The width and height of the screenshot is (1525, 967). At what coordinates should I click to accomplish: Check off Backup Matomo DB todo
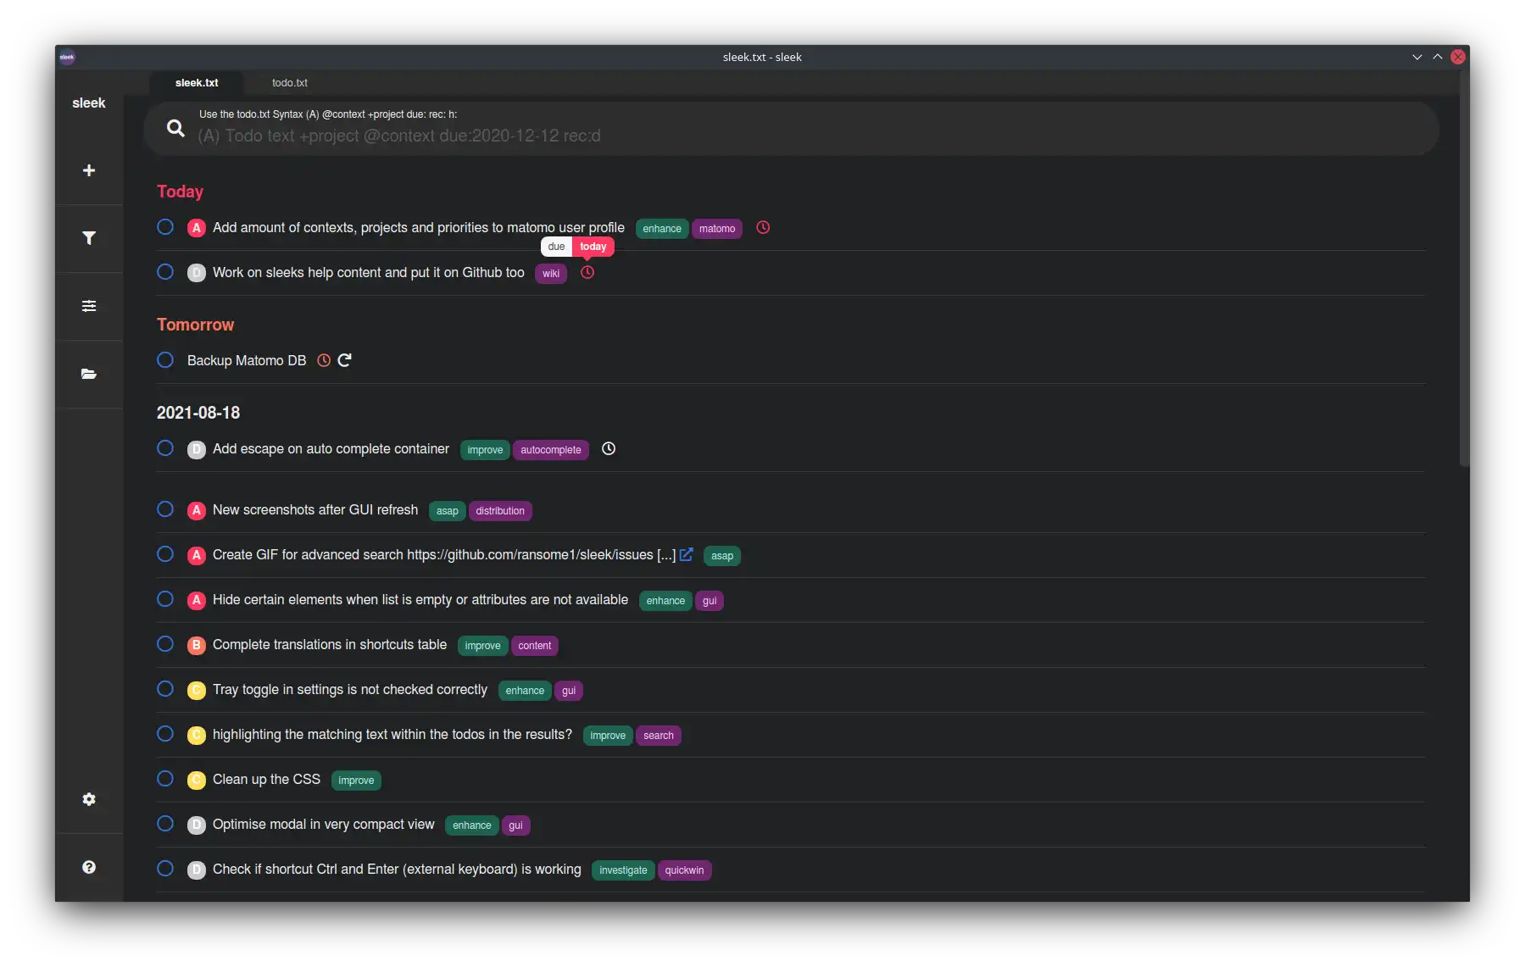click(x=165, y=360)
